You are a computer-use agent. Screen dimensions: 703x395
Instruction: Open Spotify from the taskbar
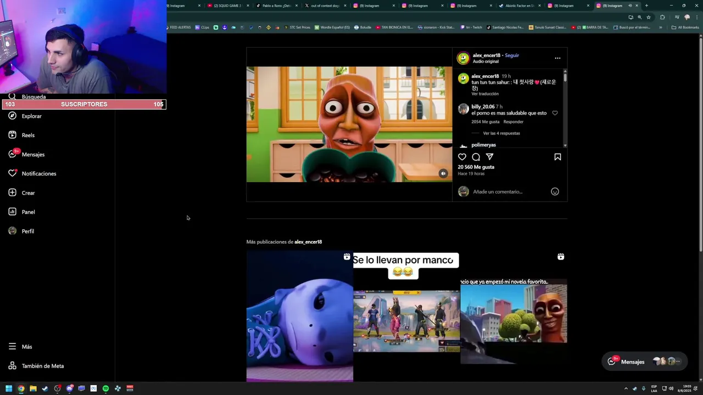click(x=105, y=388)
